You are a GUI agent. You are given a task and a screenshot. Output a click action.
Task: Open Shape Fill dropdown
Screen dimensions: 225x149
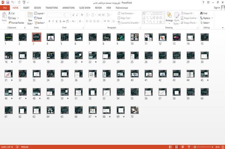[187, 13]
